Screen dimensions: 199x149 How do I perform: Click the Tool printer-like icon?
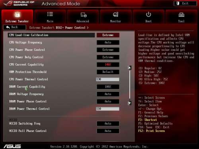[181, 15]
